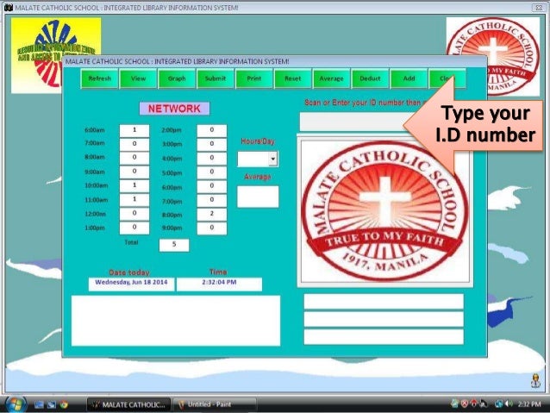
Task: Select the 7:00pm count field
Action: [x=212, y=200]
